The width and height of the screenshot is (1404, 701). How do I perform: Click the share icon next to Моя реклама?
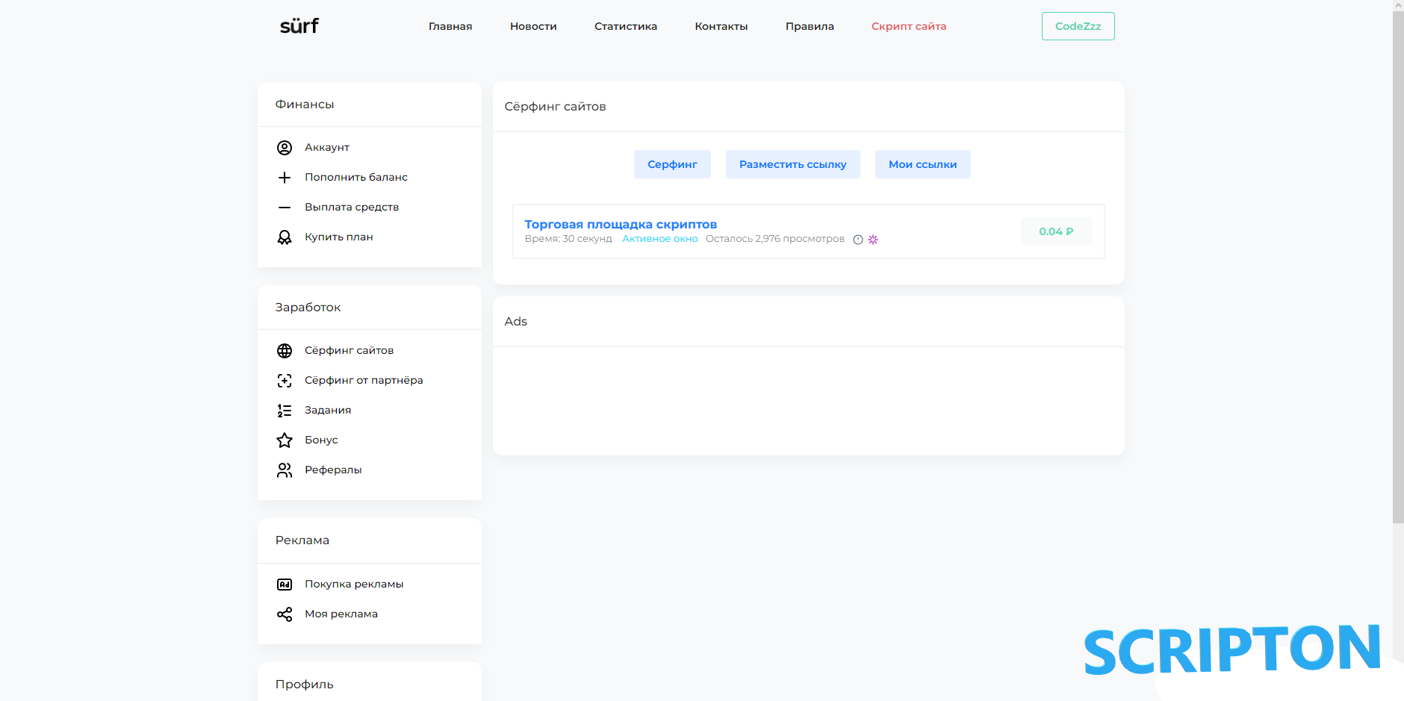click(285, 614)
